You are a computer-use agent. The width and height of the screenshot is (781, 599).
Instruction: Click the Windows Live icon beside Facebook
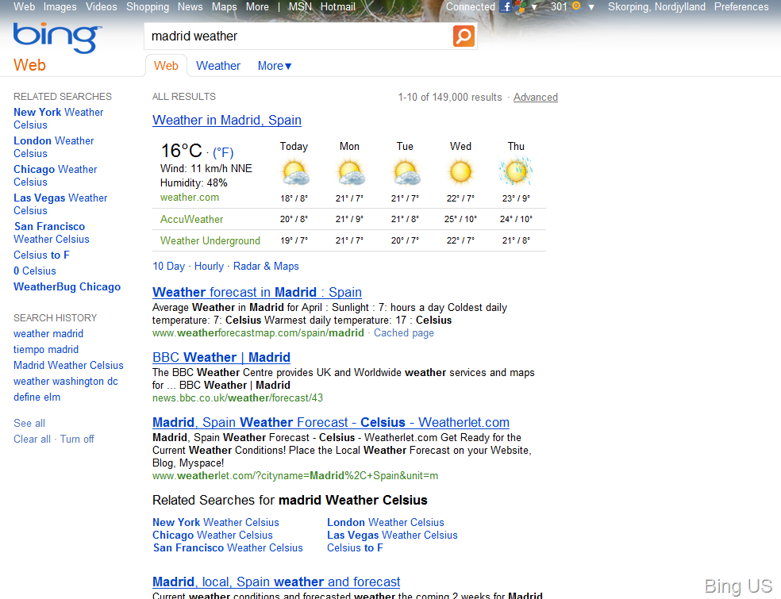click(x=520, y=7)
